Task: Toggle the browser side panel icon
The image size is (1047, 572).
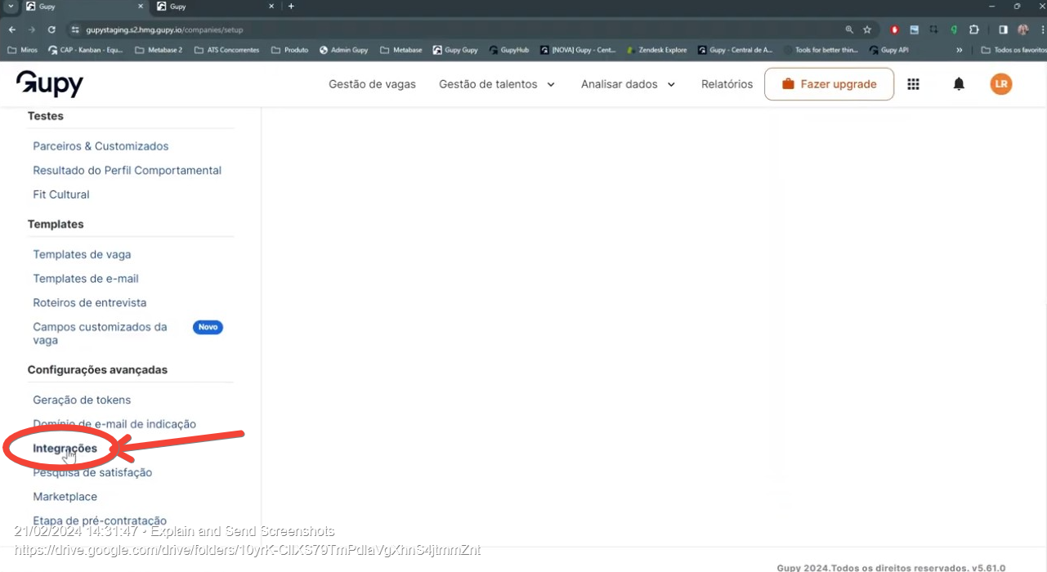Action: (x=1003, y=29)
